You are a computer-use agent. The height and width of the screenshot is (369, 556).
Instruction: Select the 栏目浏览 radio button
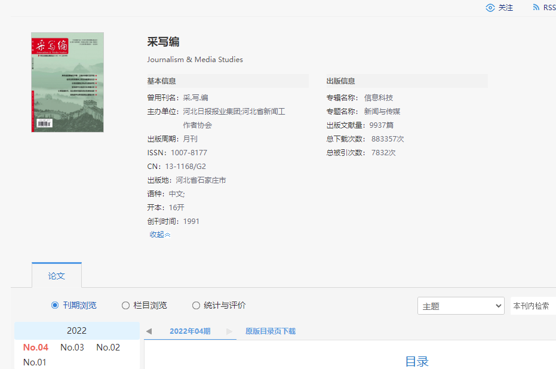coord(125,306)
